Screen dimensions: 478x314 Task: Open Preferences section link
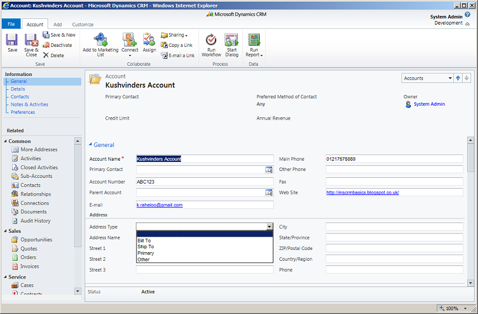pos(23,112)
